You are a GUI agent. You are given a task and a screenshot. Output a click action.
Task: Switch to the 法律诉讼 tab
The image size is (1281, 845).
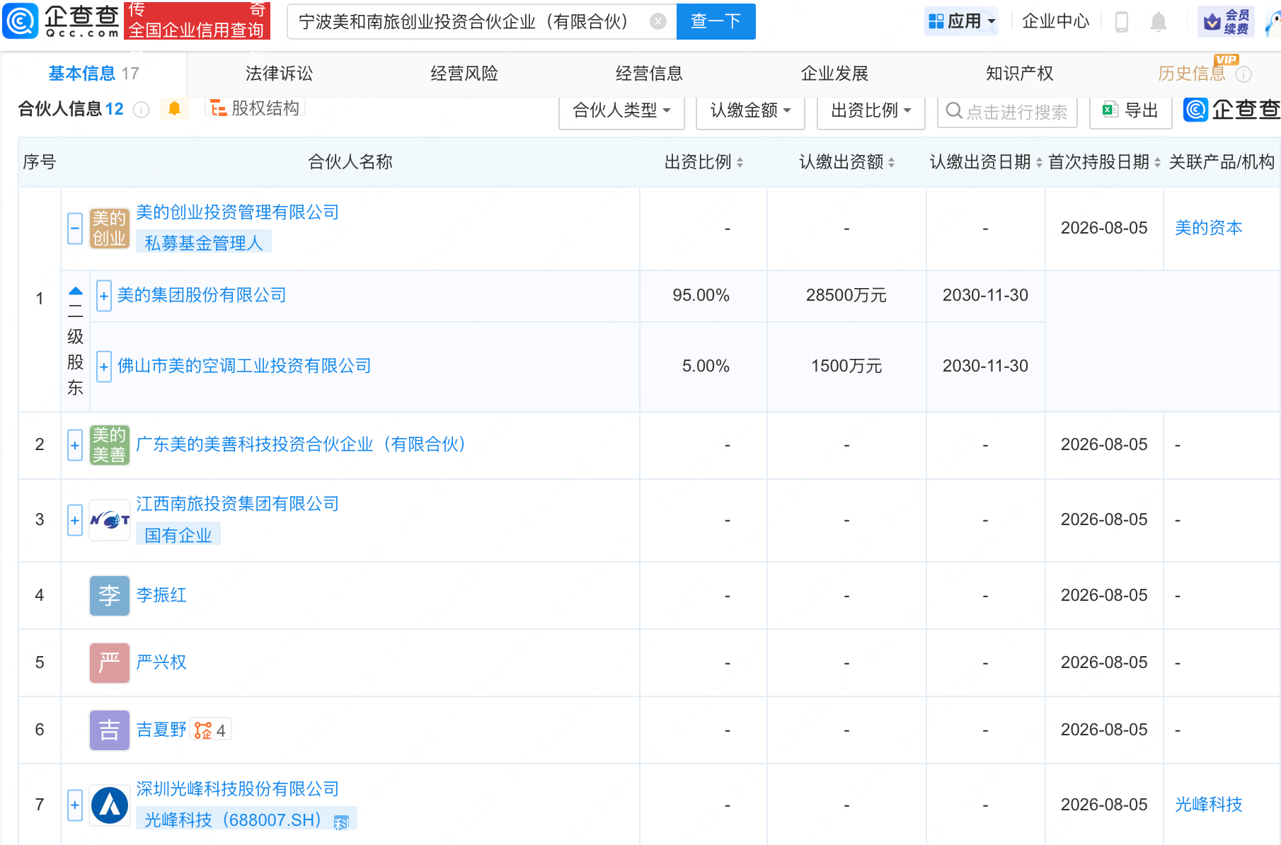point(279,74)
